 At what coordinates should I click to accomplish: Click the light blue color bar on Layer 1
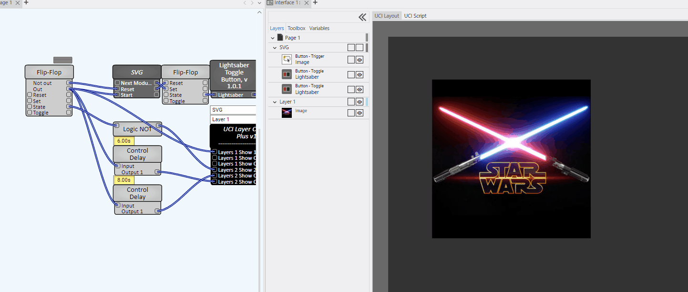pos(367,102)
